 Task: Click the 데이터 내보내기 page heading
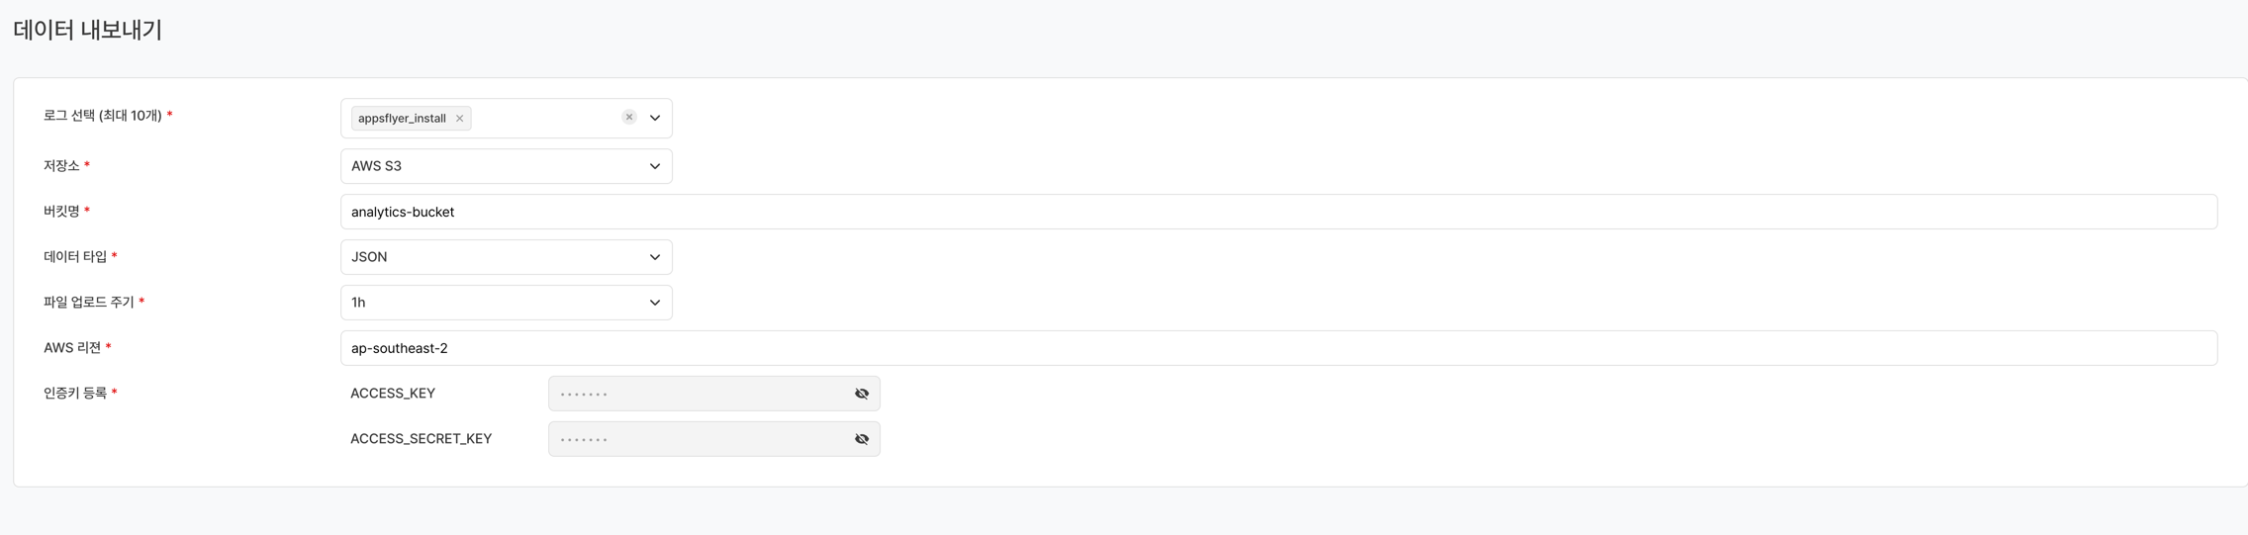pyautogui.click(x=87, y=30)
